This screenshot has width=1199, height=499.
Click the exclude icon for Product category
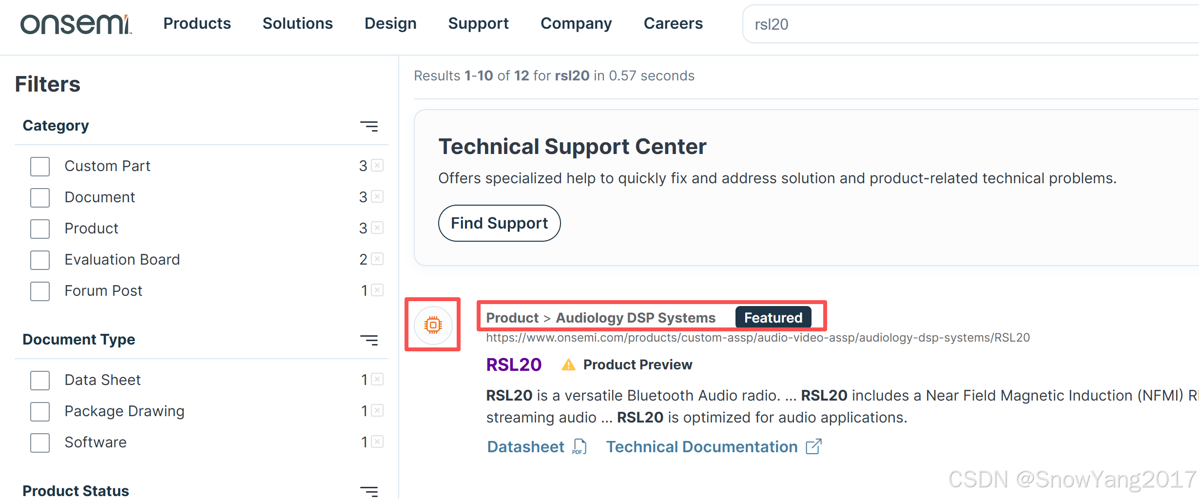pyautogui.click(x=377, y=228)
